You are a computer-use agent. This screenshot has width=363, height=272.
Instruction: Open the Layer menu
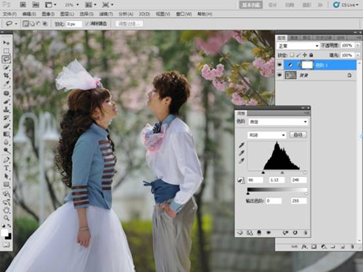click(x=67, y=14)
